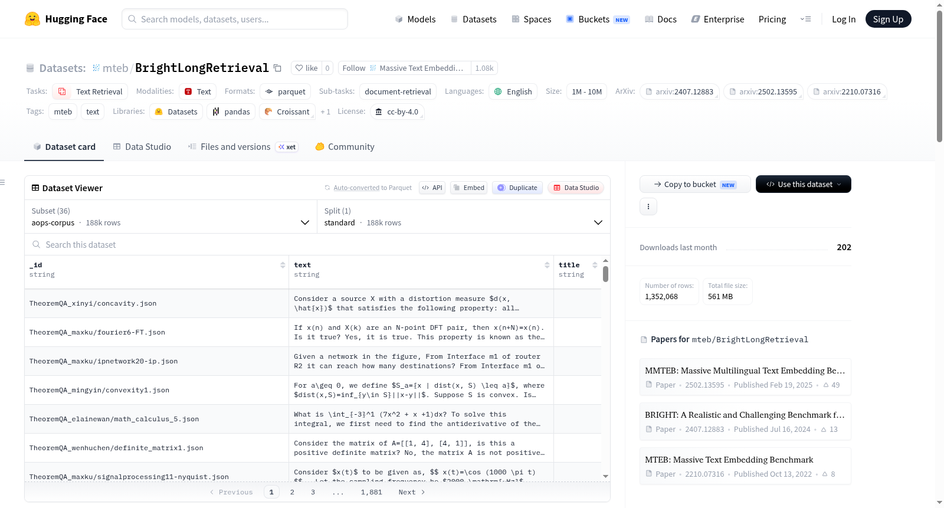This screenshot has width=944, height=508.
Task: Open MTEB Massive Text Embedding Benchmark paper
Action: click(745, 466)
